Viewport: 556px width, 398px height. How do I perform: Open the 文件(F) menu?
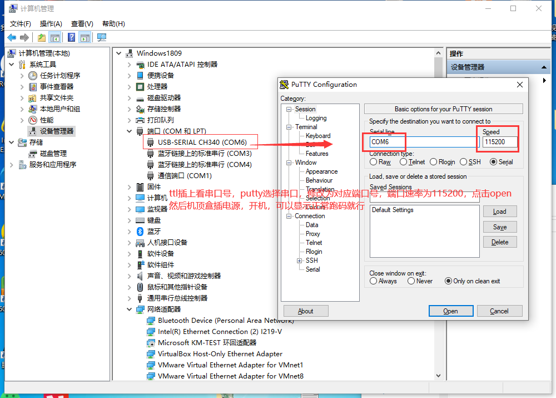21,24
